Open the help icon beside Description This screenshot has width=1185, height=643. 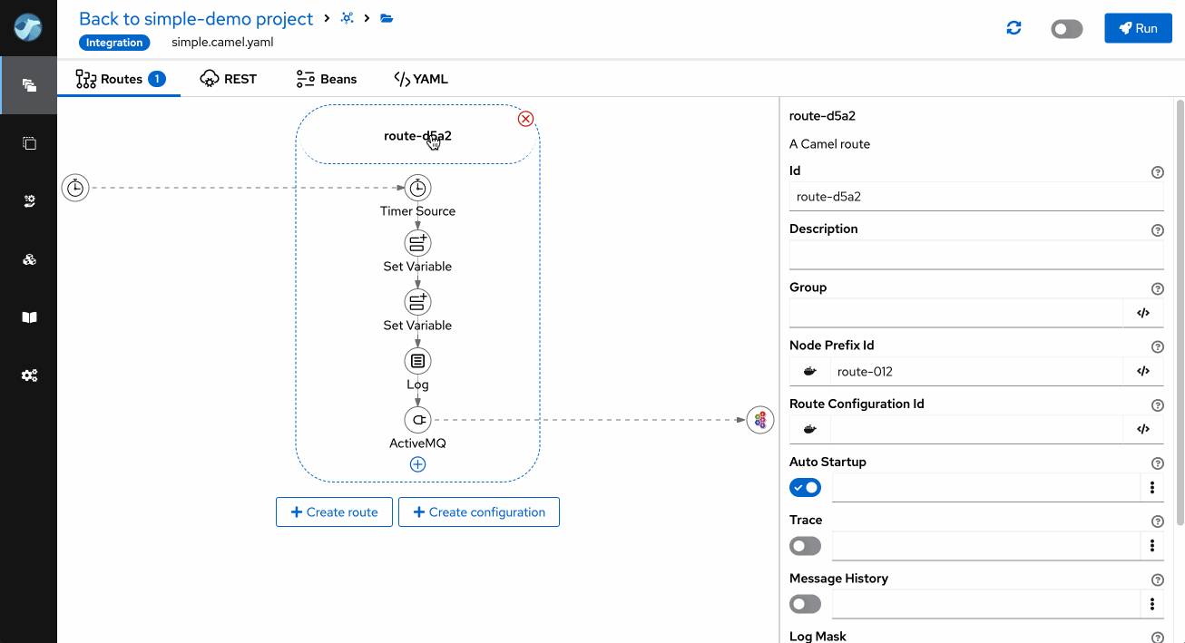tap(1157, 230)
